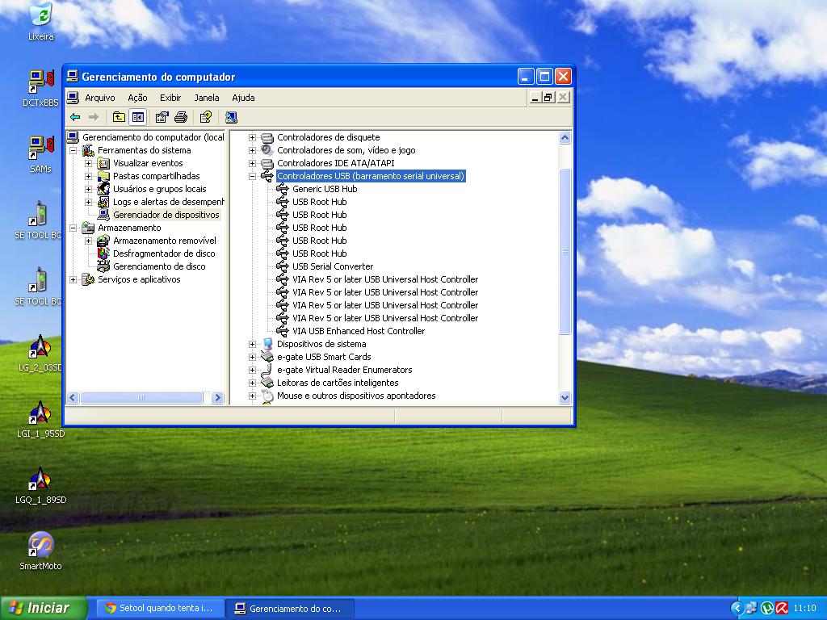Open the Ajuda menu
Image resolution: width=827 pixels, height=620 pixels.
[243, 98]
